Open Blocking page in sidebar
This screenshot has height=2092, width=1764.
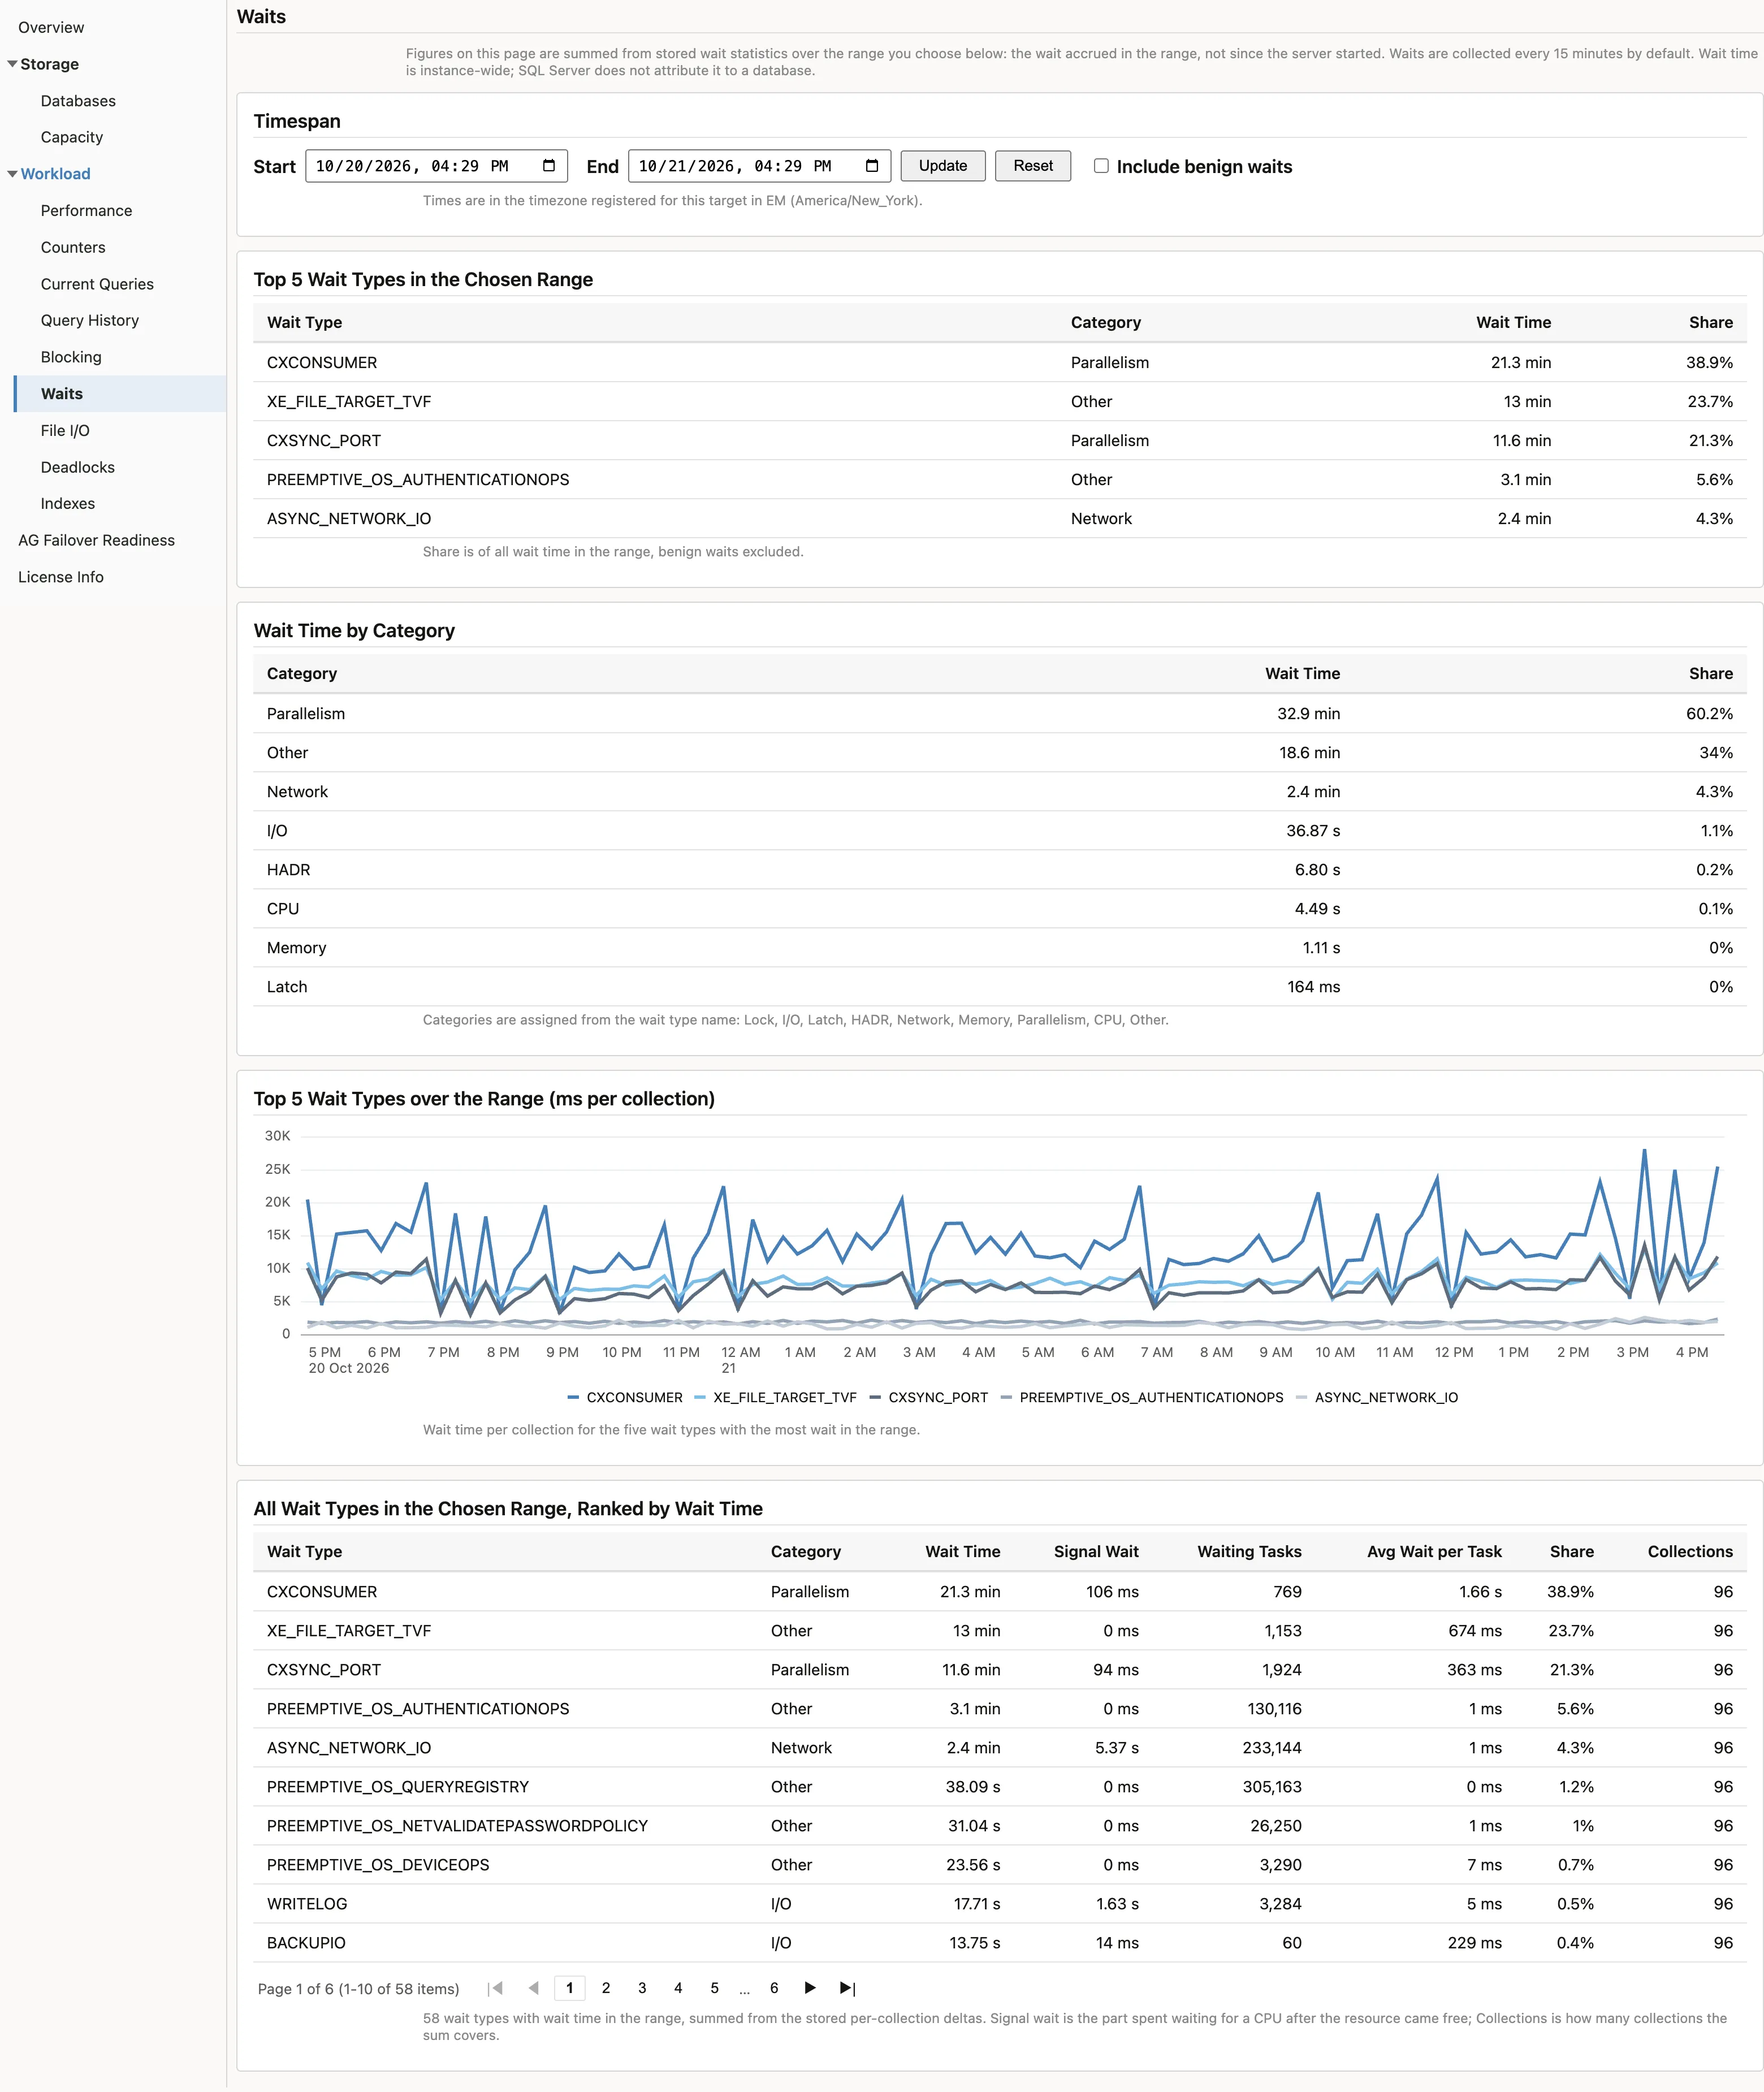(x=71, y=357)
